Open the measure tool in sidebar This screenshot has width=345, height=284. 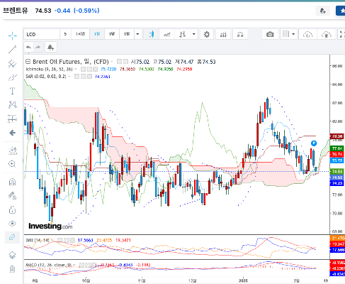[13, 151]
